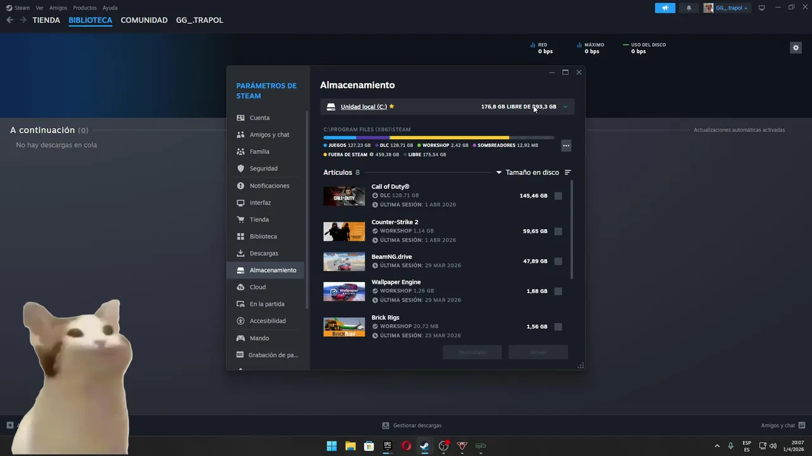Open the GG_.trapol account dropdown
Image resolution: width=812 pixels, height=456 pixels.
pyautogui.click(x=731, y=8)
